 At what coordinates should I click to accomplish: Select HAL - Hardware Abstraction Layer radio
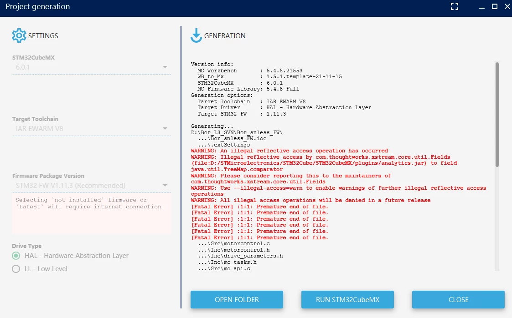pos(16,256)
